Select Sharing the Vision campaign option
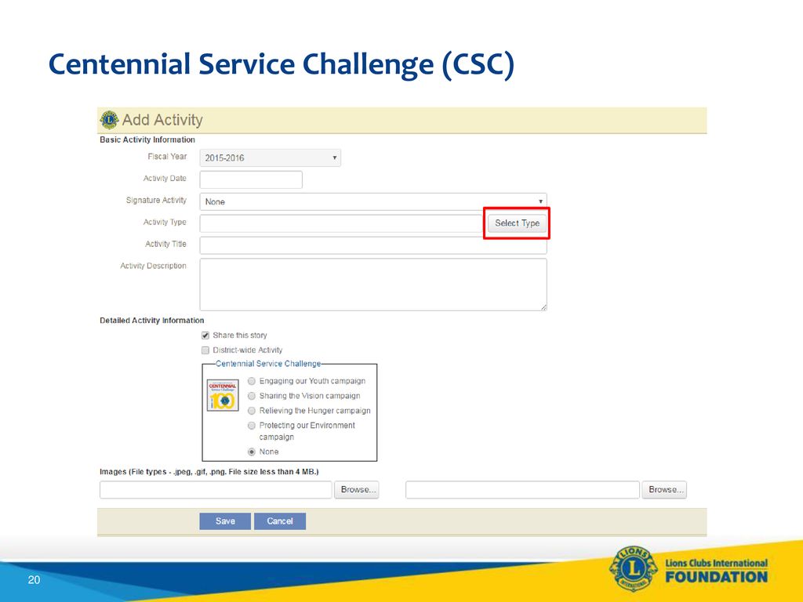 [252, 396]
